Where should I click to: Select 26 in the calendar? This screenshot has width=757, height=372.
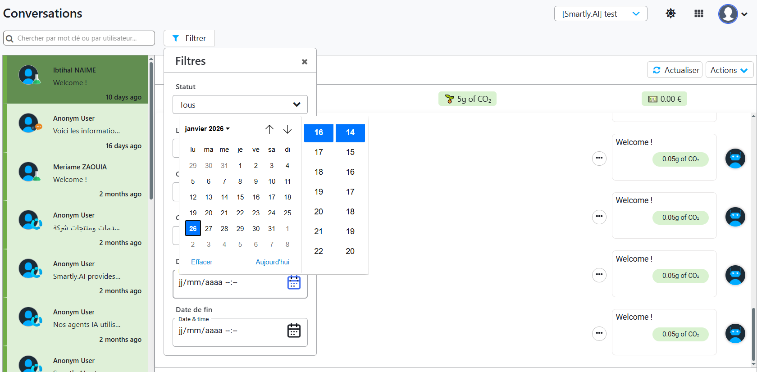pos(193,228)
